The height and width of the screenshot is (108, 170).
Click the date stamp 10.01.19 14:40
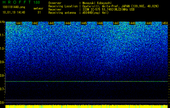pos(14,12)
